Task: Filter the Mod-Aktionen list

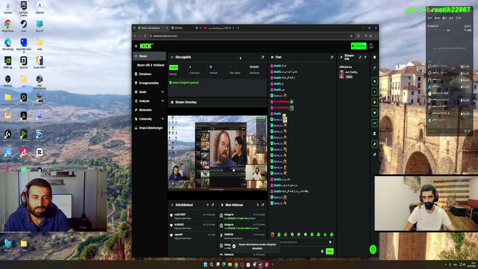Action: 257,205
